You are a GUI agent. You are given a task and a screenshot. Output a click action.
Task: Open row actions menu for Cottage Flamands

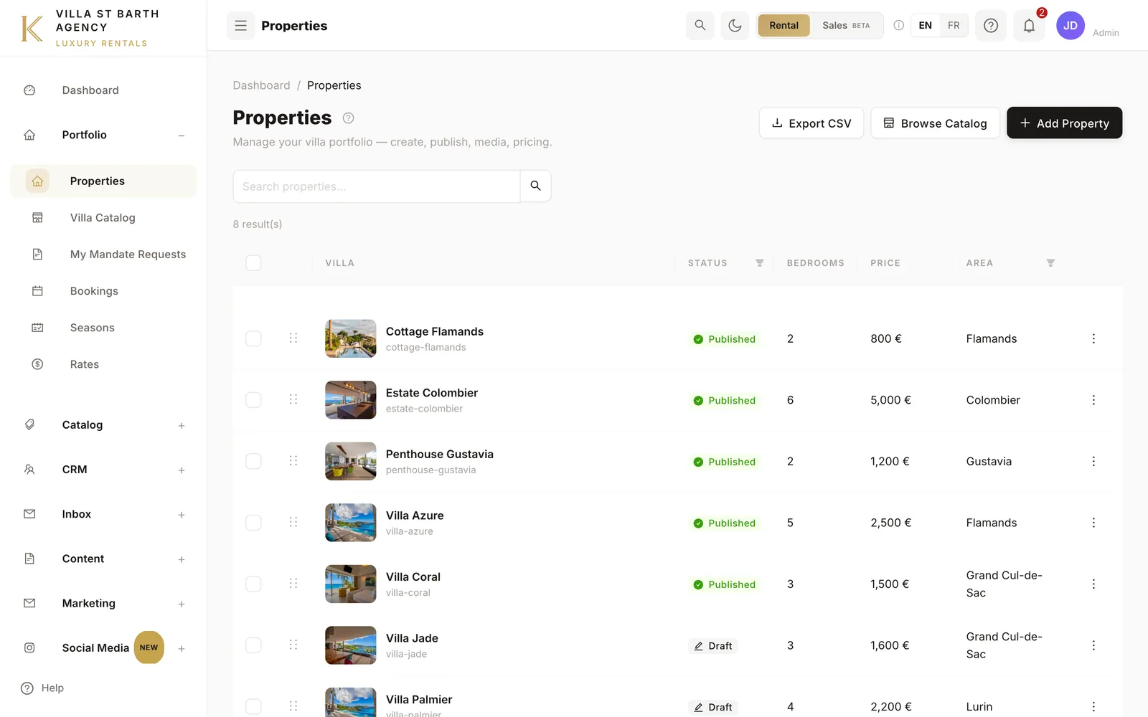pyautogui.click(x=1093, y=338)
